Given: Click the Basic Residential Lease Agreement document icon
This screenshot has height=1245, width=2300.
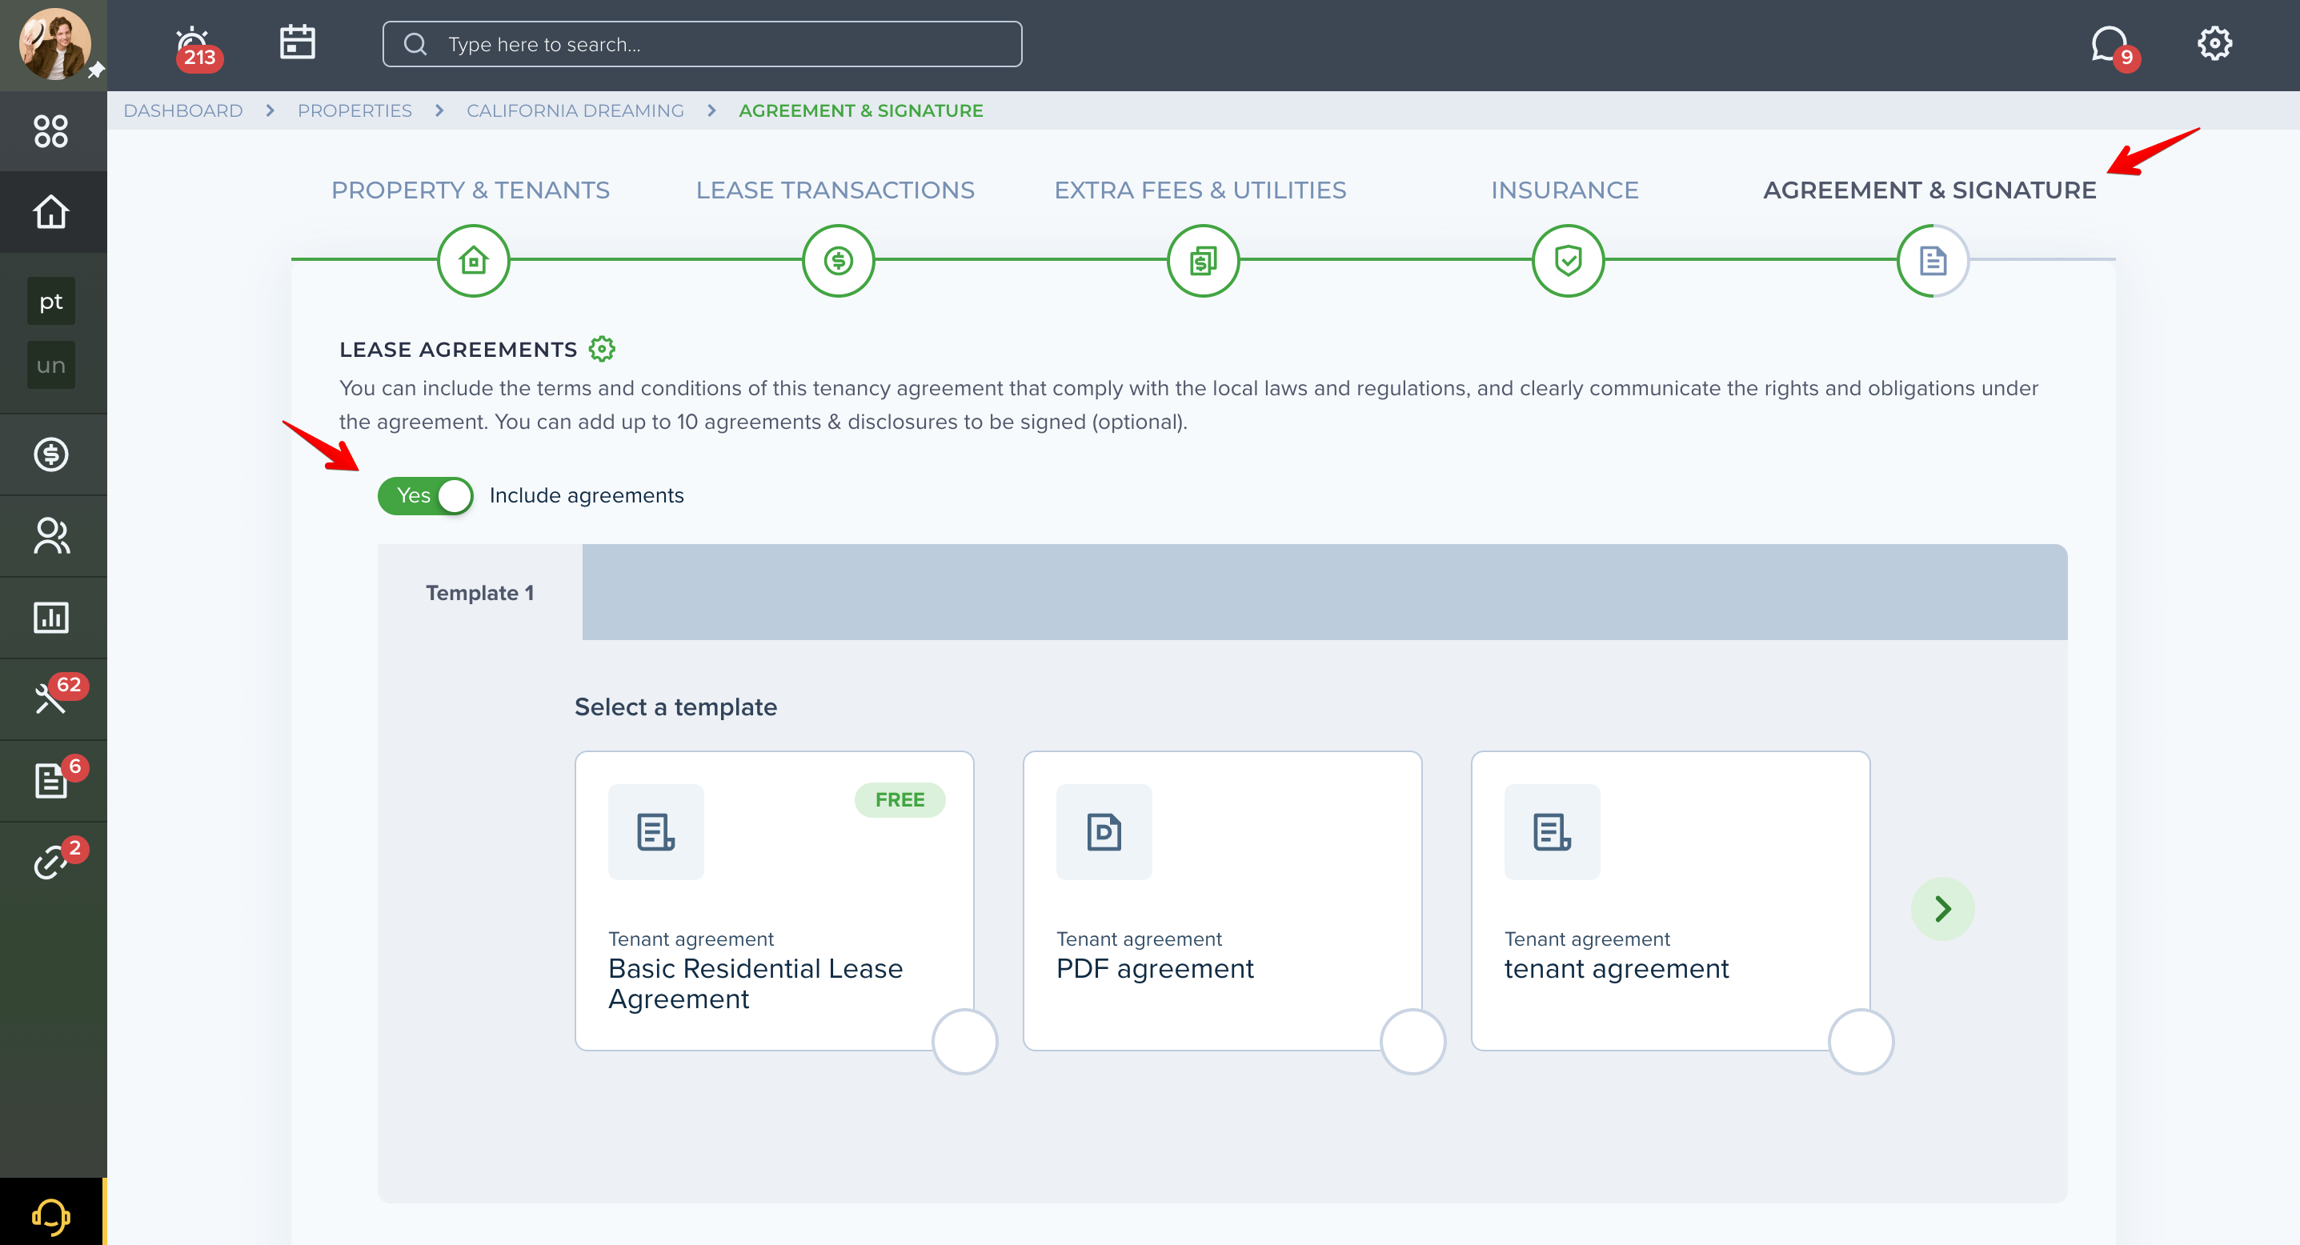Looking at the screenshot, I should coord(655,832).
